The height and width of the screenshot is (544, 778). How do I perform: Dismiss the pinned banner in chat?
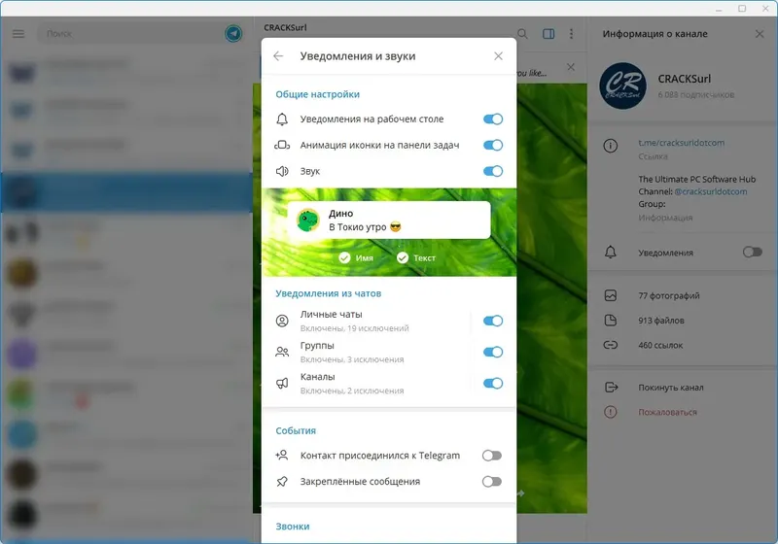(x=571, y=67)
